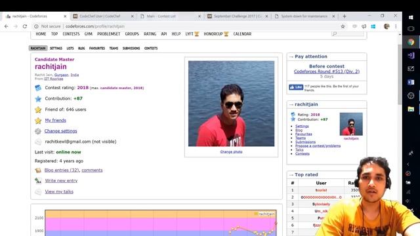Open Propose a contest/problems sidebar link
This screenshot has height=236, width=420.
pyautogui.click(x=318, y=146)
